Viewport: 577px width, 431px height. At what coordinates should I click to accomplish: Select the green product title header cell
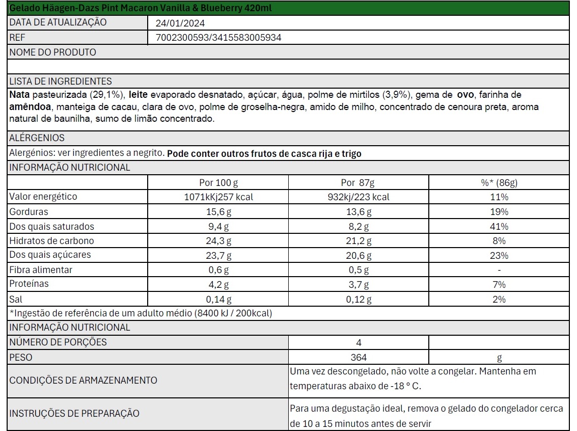click(288, 8)
